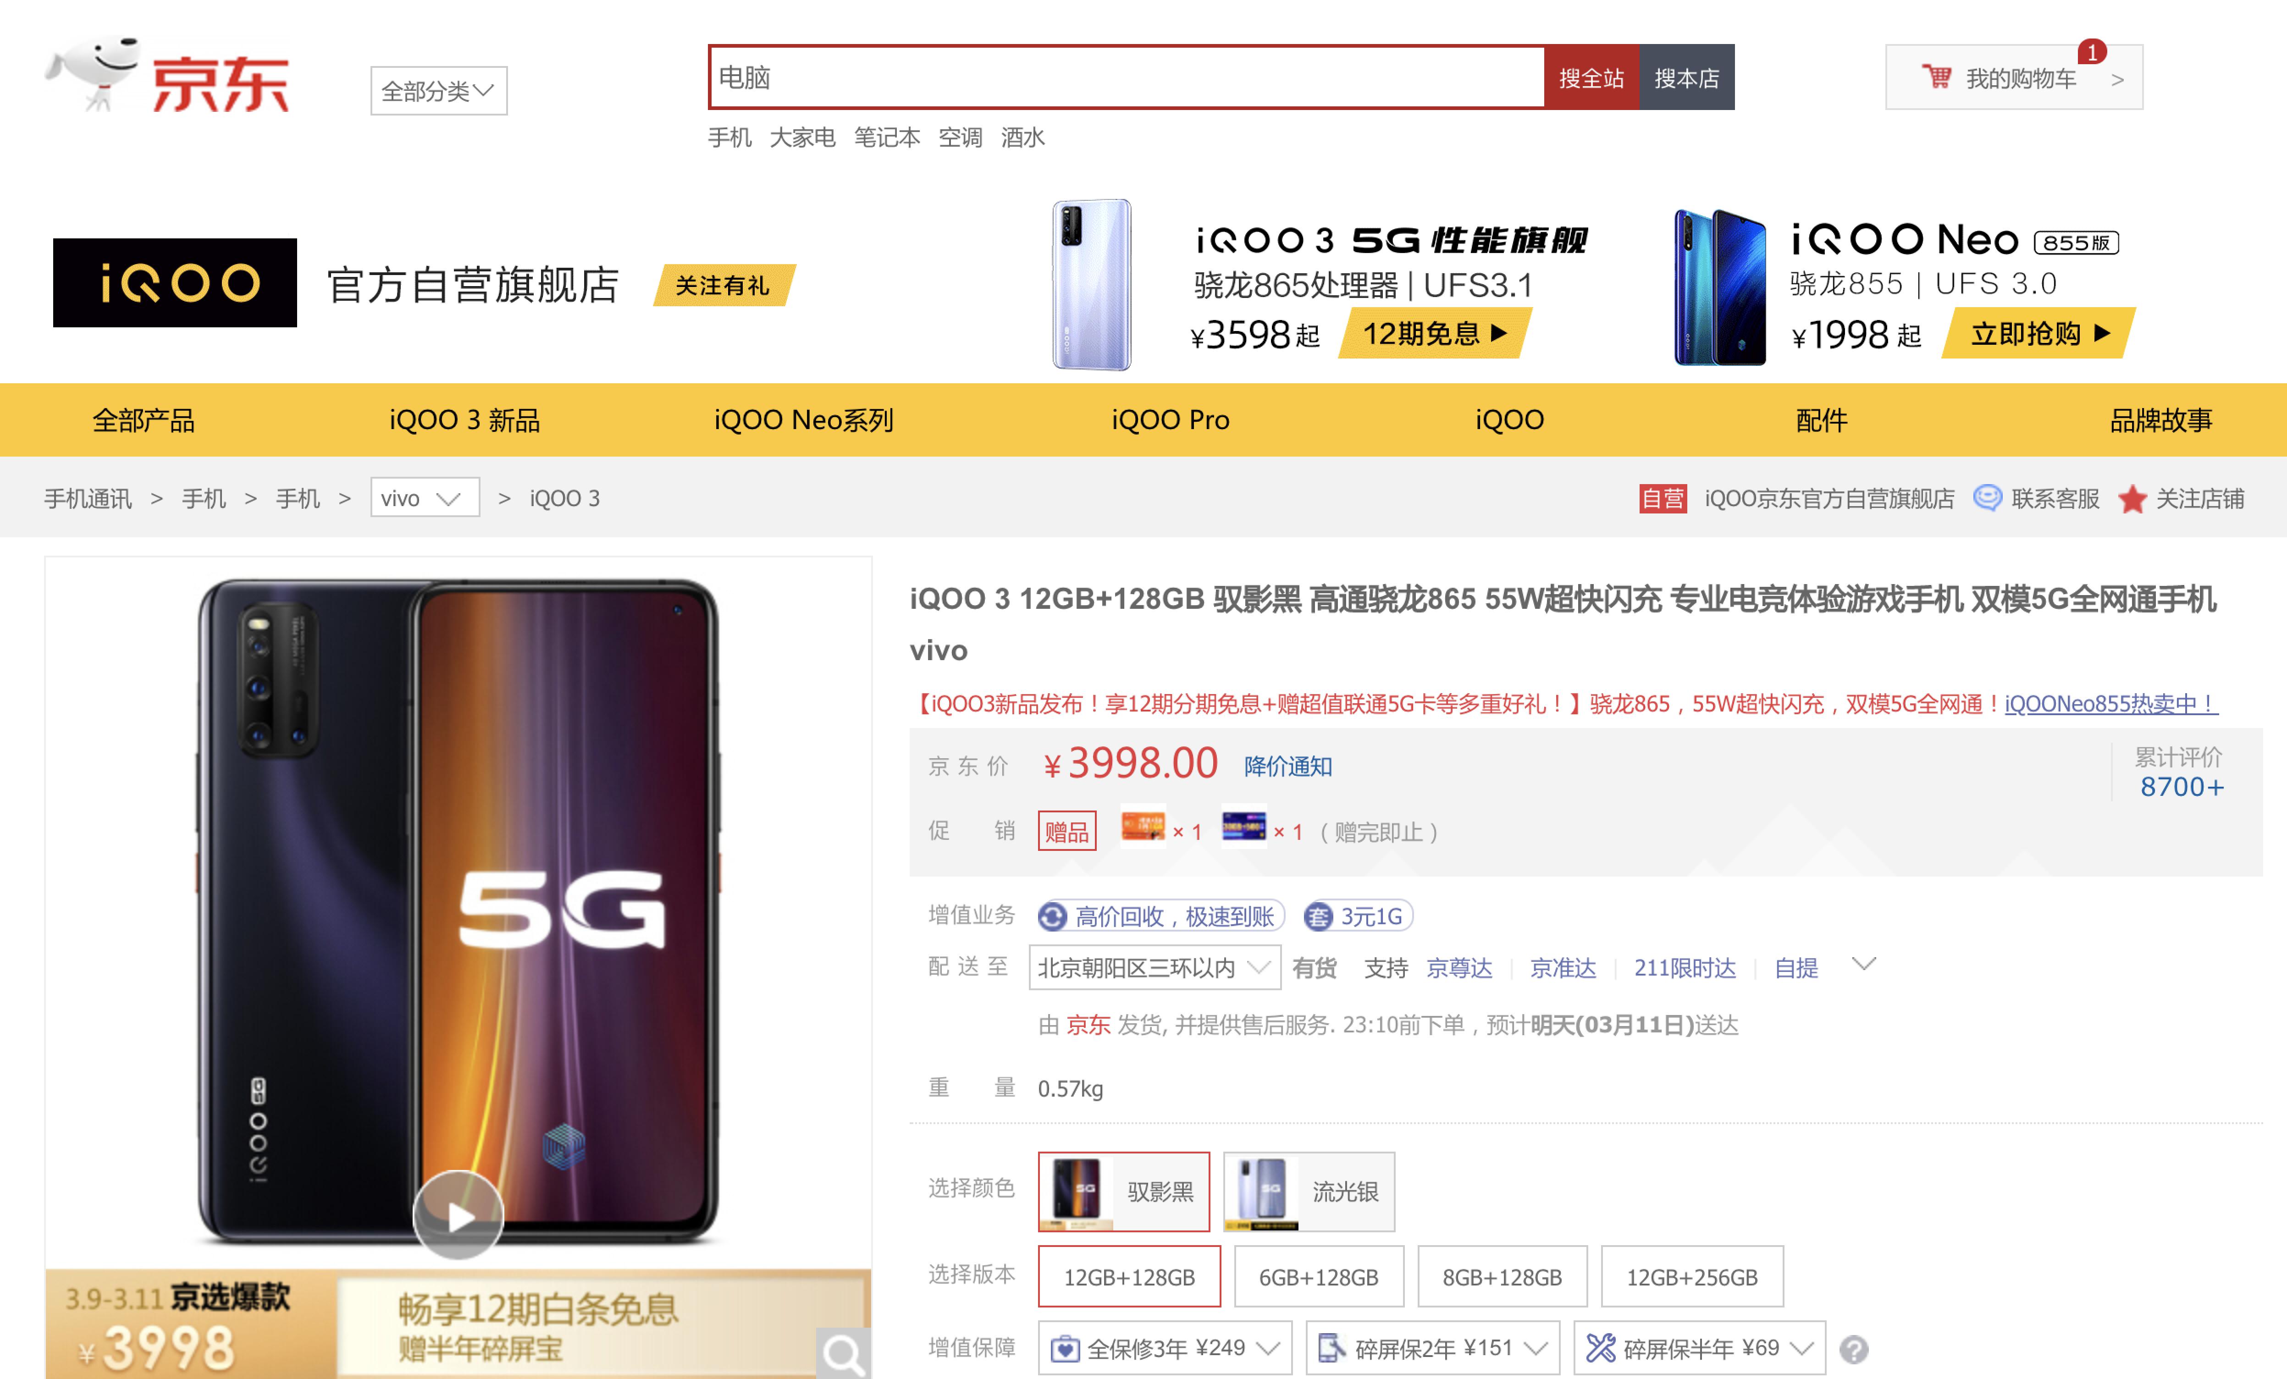Open the 北京朝阳区三环以内 delivery address dropdown
Image resolution: width=2287 pixels, height=1379 pixels.
pyautogui.click(x=1155, y=968)
